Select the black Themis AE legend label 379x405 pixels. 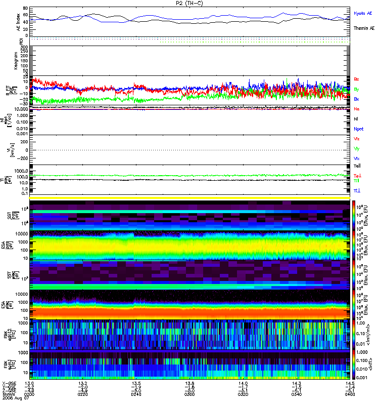(364, 28)
